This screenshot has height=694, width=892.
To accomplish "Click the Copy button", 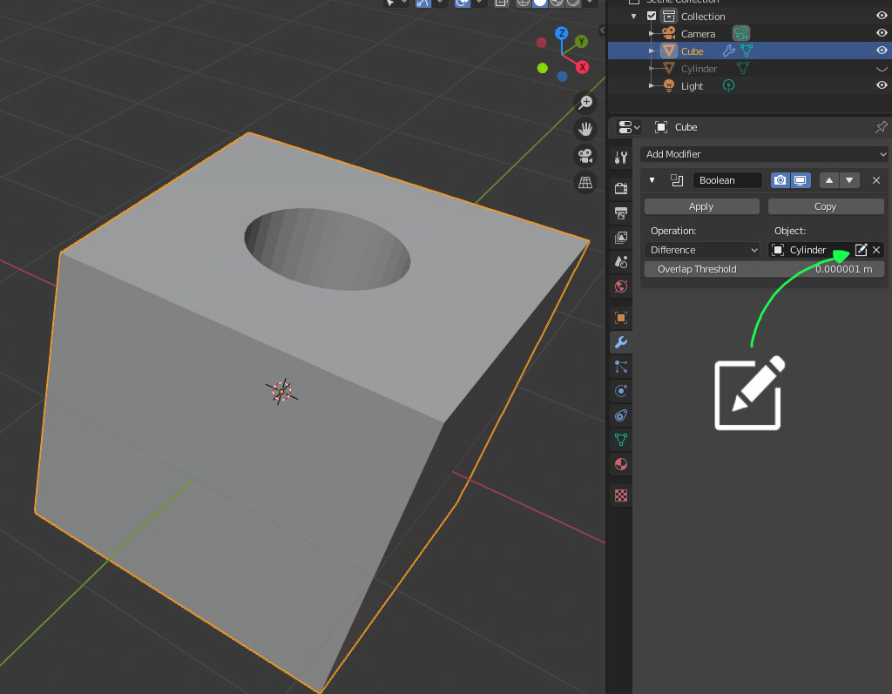I will 826,206.
